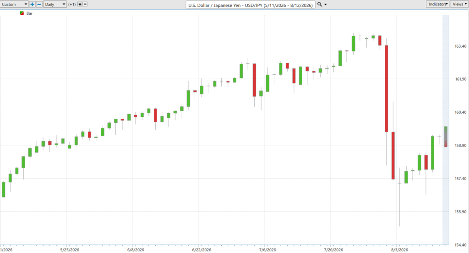Click the 157.40 price axis label

tap(460, 179)
